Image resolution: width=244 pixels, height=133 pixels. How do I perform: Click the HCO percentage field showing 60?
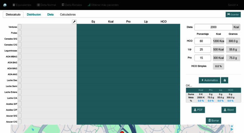click(x=203, y=41)
